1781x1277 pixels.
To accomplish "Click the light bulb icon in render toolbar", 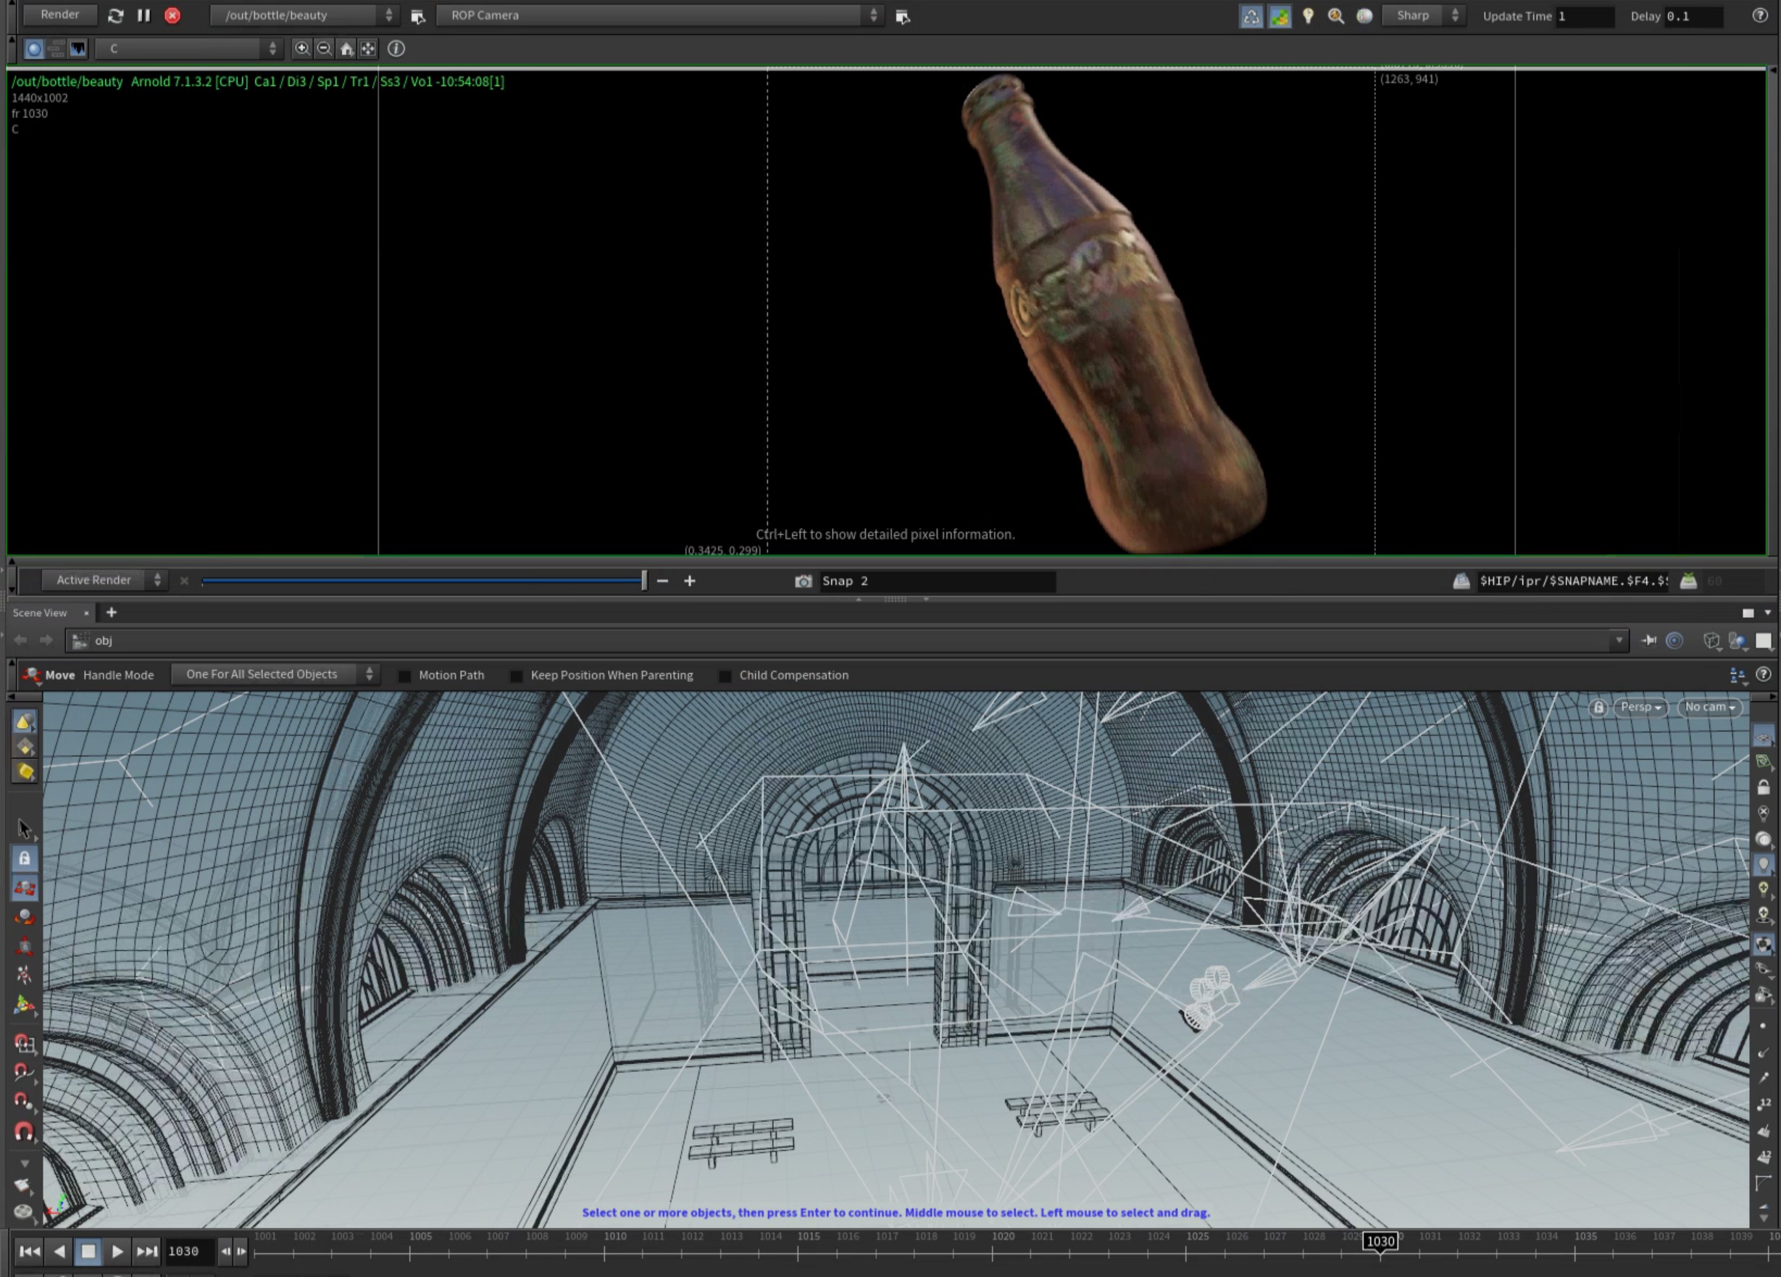I will [1309, 17].
